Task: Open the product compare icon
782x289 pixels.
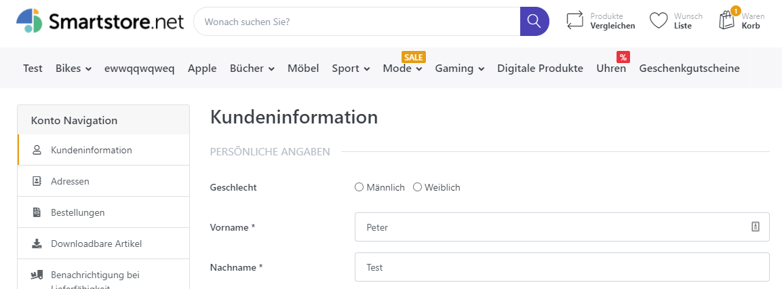Action: tap(574, 21)
